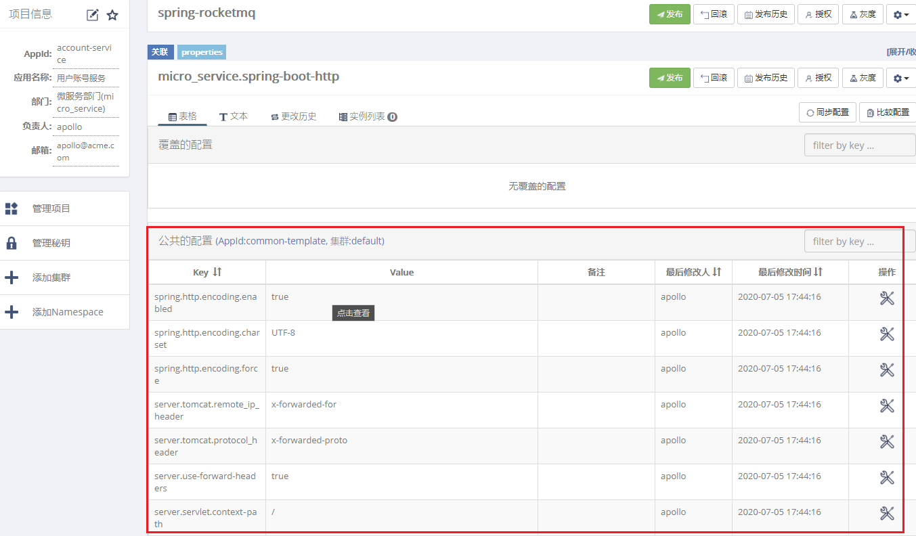This screenshot has height=536, width=916.
Task: Open gear dropdown for micro_service.spring-boot-http namespace
Action: tap(901, 78)
